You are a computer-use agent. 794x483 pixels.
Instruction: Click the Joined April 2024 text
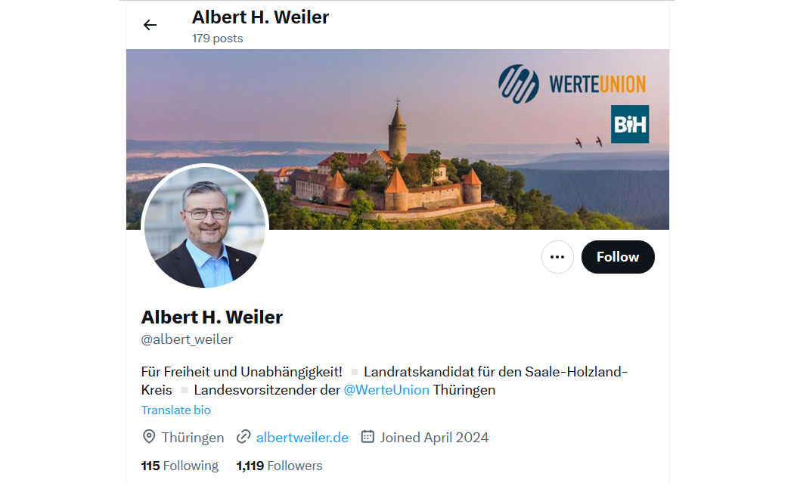435,438
